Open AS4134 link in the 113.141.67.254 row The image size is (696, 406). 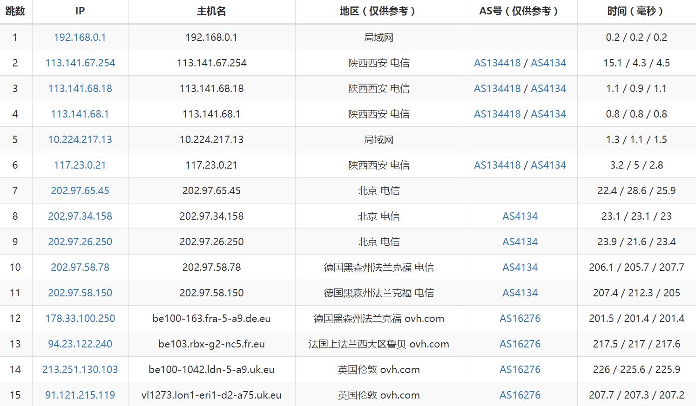tap(548, 63)
